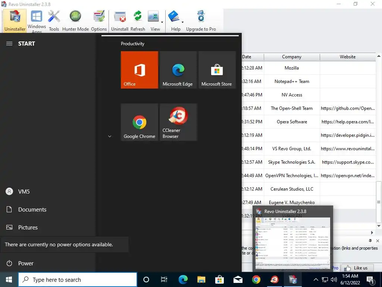Open network status tray icon

[x=325, y=280]
